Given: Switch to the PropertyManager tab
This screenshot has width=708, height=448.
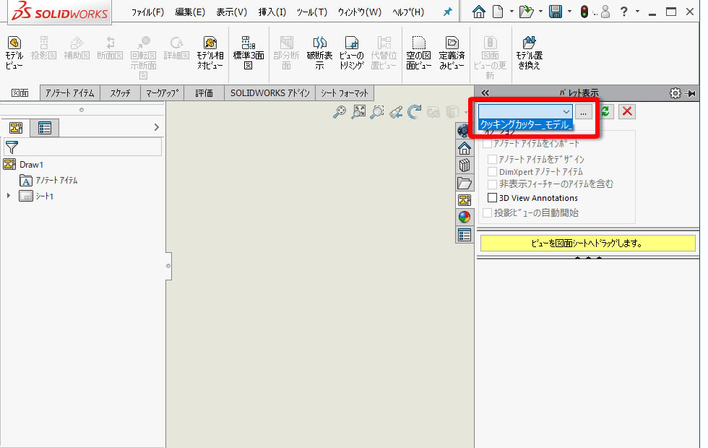Looking at the screenshot, I should tap(45, 128).
